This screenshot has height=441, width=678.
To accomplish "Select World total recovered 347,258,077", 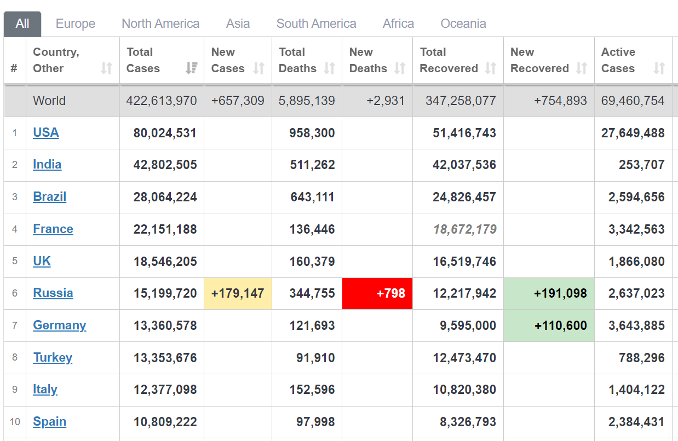I will [461, 101].
